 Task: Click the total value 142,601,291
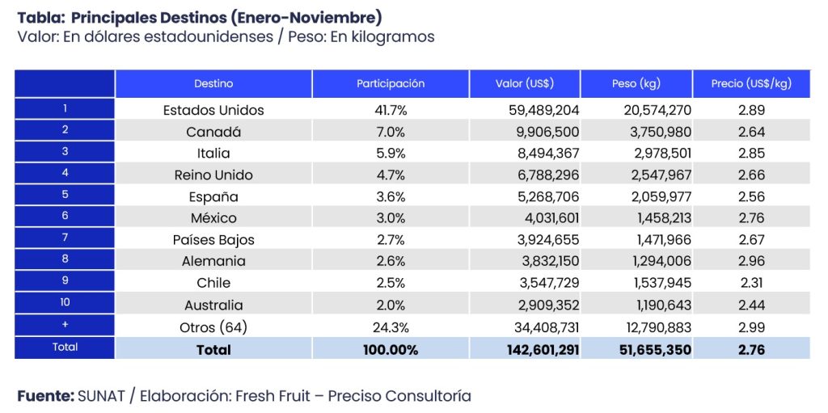click(535, 350)
